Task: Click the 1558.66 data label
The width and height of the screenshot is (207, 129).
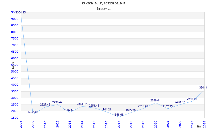Action: pos(118,115)
